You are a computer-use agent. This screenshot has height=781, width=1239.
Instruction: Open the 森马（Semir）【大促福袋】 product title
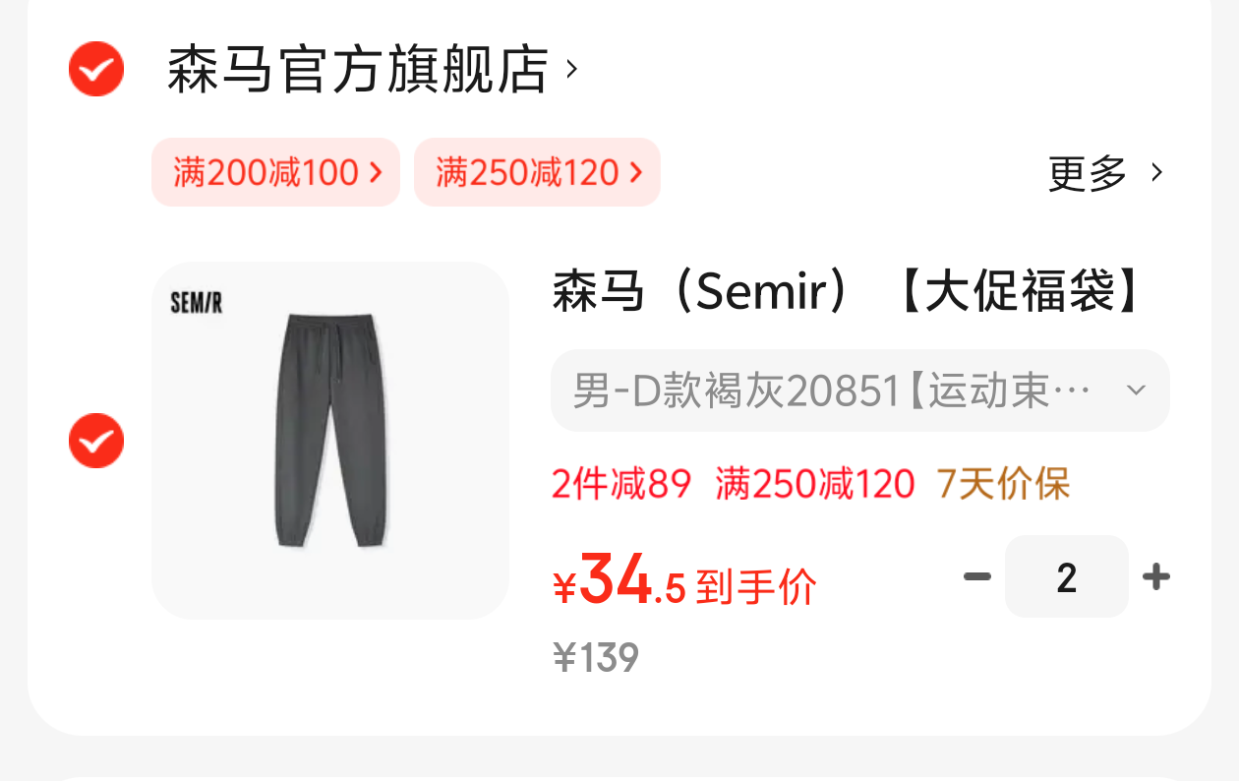847,292
